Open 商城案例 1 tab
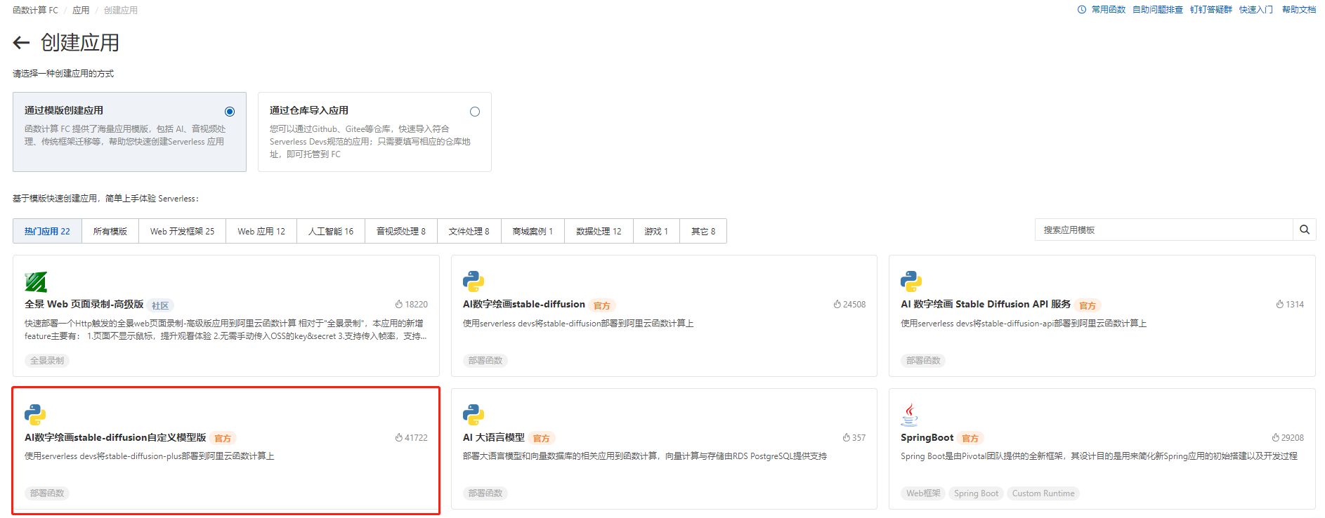The height and width of the screenshot is (518, 1325). [533, 231]
